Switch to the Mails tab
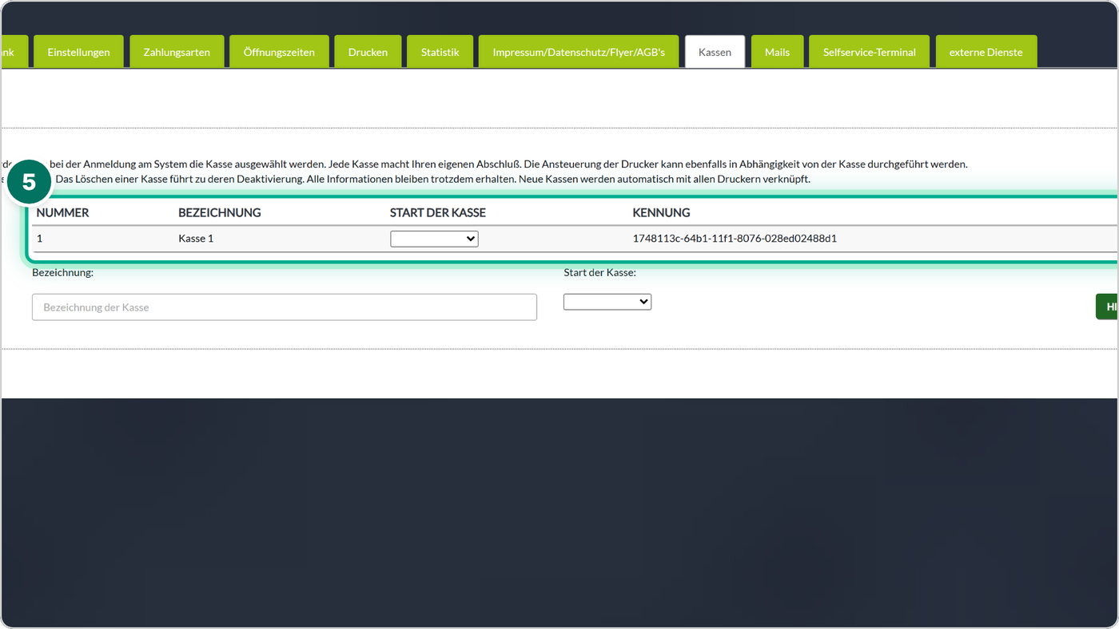 tap(777, 52)
